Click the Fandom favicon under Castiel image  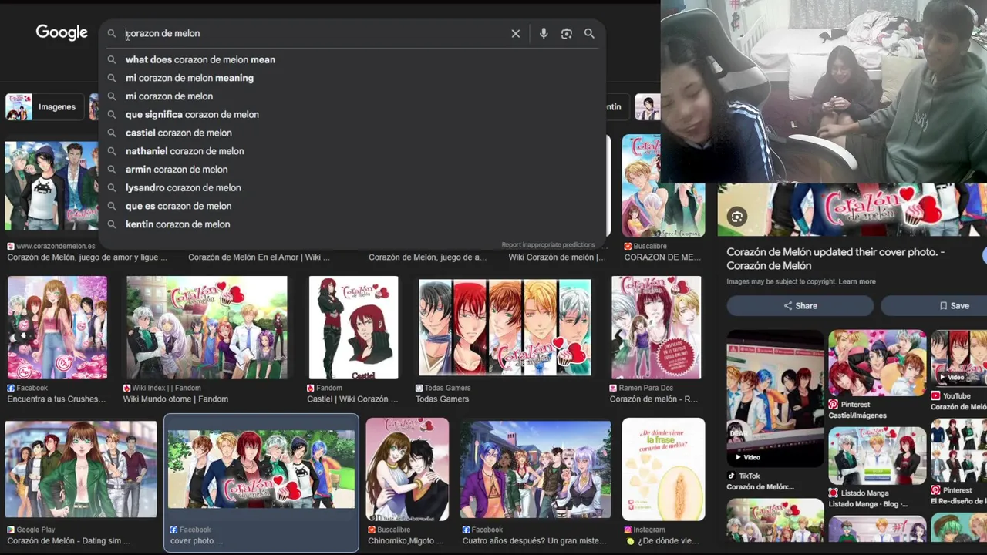coord(311,388)
